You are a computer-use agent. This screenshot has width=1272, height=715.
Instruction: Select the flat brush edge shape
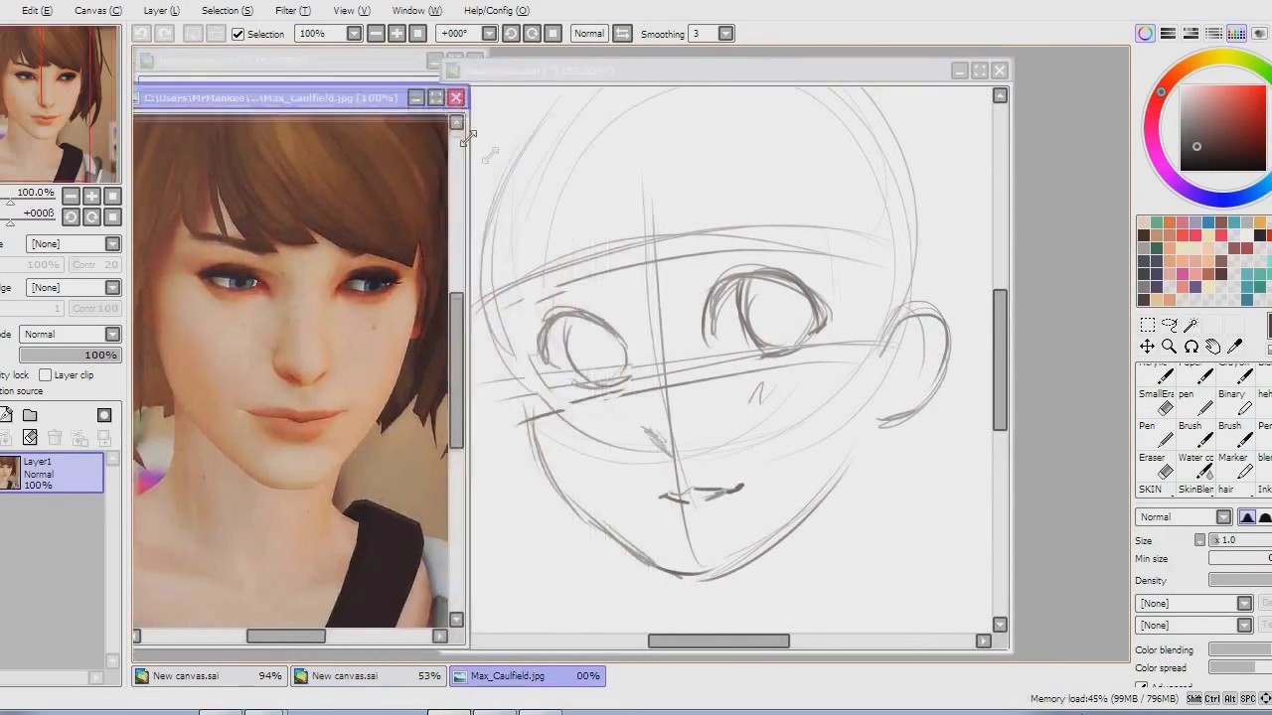click(x=1265, y=517)
